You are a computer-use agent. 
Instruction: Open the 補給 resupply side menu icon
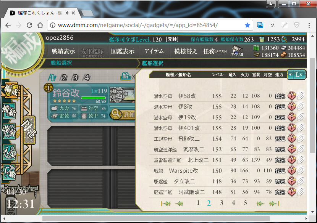9,111
